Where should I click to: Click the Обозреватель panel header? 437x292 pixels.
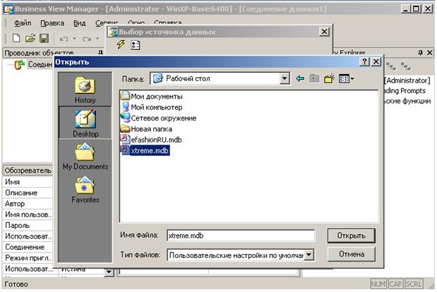coord(28,170)
